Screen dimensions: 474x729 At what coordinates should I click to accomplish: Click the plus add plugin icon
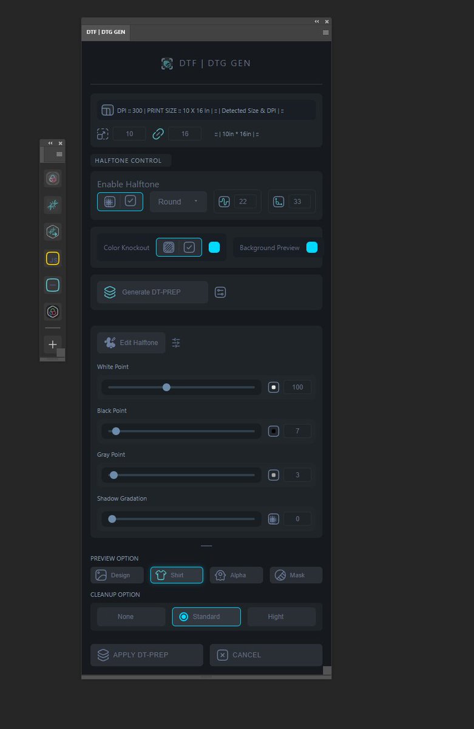coord(53,344)
